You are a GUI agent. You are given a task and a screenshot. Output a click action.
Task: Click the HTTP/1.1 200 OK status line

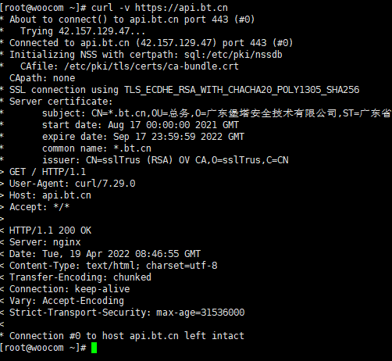click(50, 231)
